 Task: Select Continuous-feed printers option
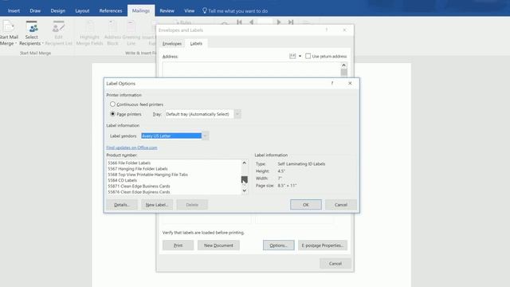pyautogui.click(x=112, y=104)
